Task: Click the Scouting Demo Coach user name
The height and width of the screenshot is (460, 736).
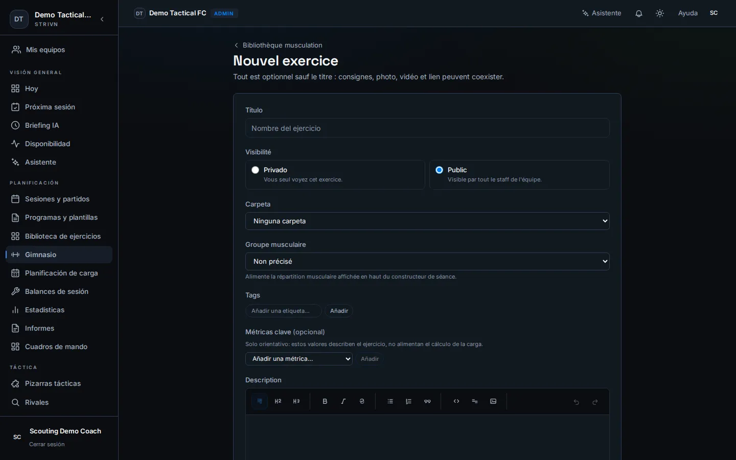Action: 65,431
